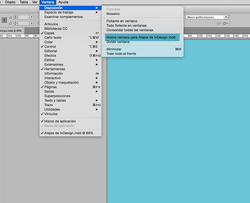The image size is (250, 203).
Task: Open the Ver menu
Action: (x=35, y=2)
